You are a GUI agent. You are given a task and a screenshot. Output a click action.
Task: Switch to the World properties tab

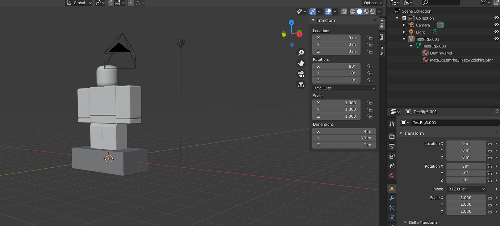(392, 176)
